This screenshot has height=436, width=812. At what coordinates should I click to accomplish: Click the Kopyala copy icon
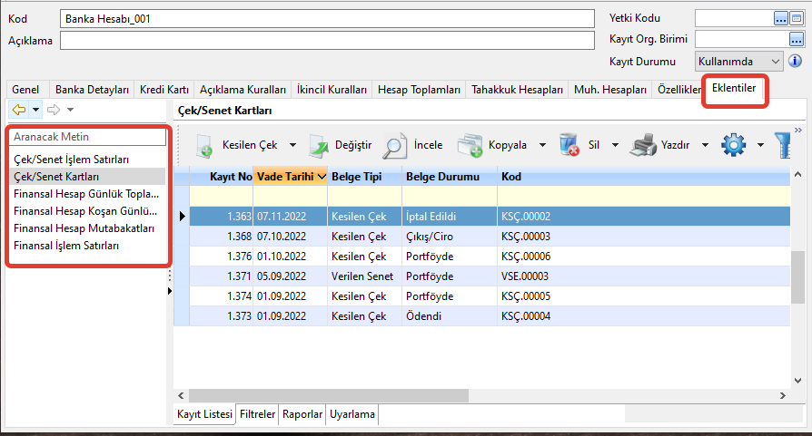click(470, 145)
